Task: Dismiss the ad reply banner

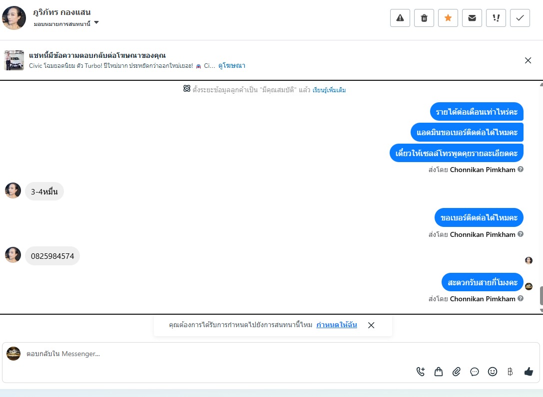Action: click(x=528, y=60)
